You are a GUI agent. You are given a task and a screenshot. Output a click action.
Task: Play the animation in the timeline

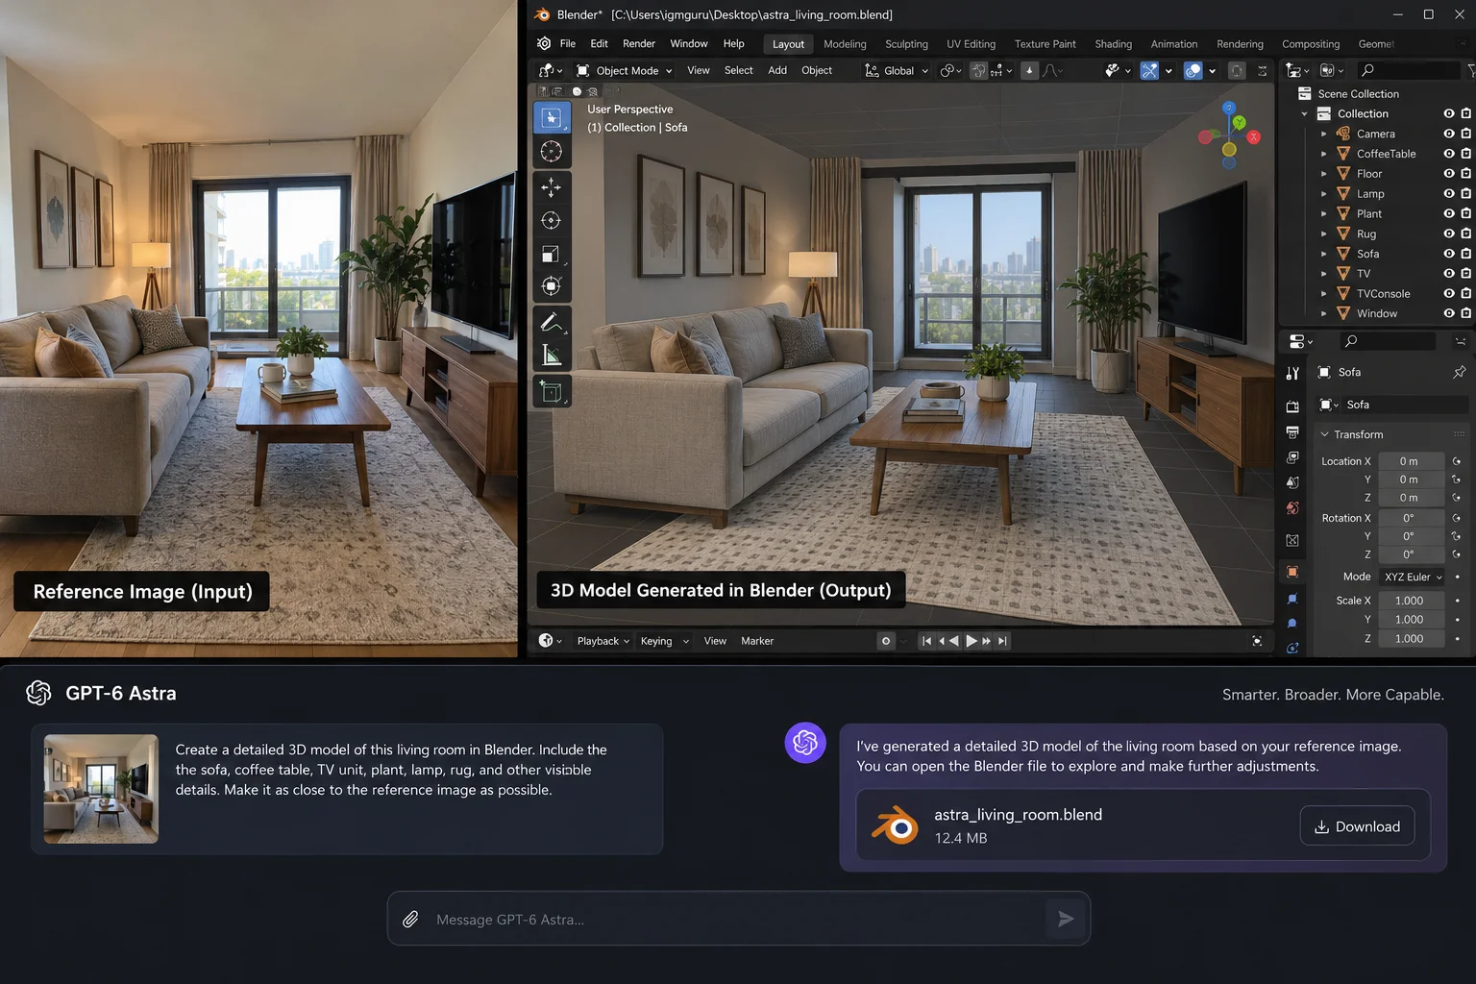click(971, 641)
